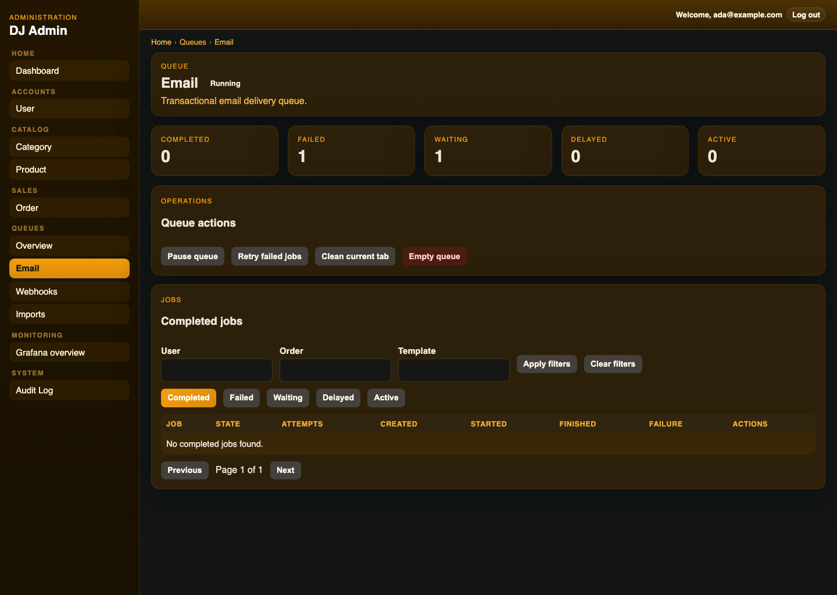Open Queues via the breadcrumb
Image resolution: width=837 pixels, height=595 pixels.
coord(192,42)
